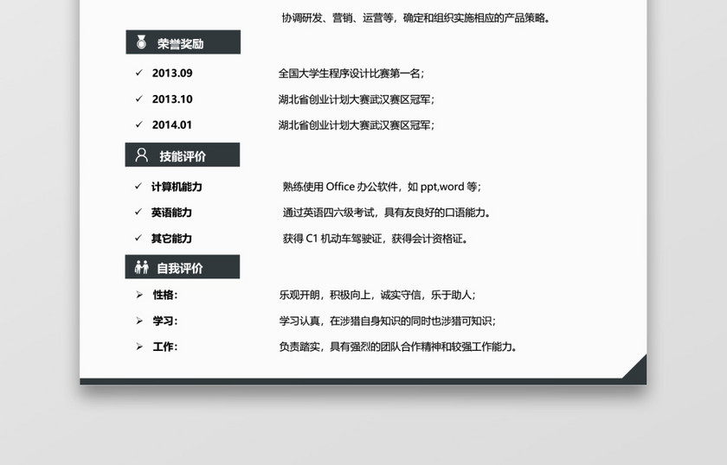Screen dimensions: 727x465
Task: Click the two-people icon beside 自我评价
Action: (141, 267)
